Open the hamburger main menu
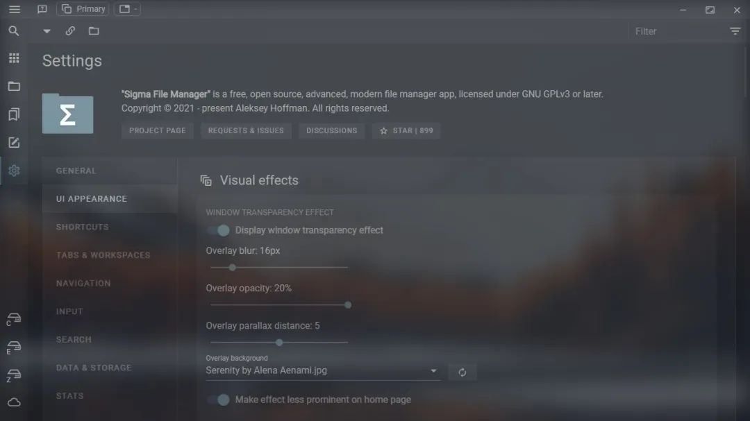This screenshot has width=750, height=421. coord(15,9)
